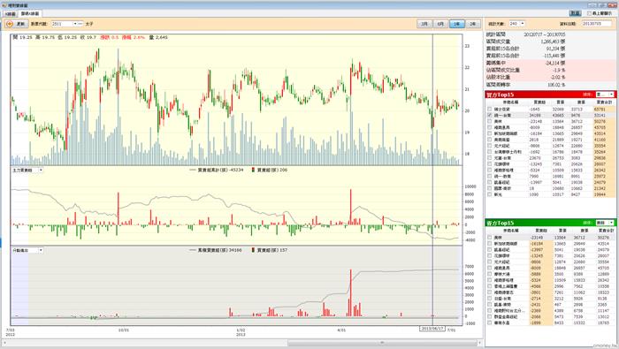Open the 主力買賣超 indicator dropdown
619x349 pixels.
click(x=41, y=170)
